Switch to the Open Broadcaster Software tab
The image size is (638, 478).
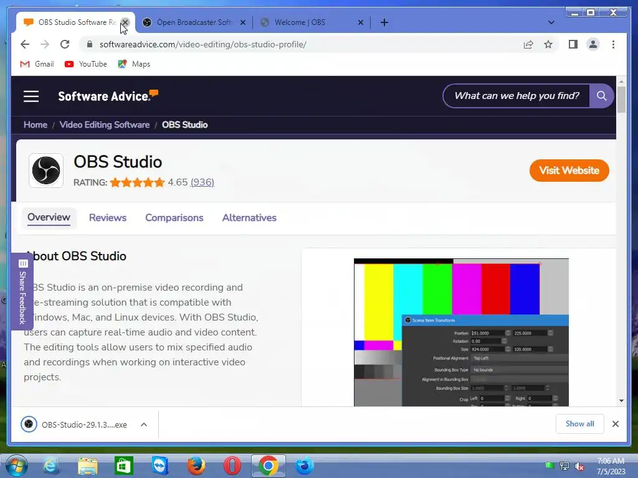[194, 22]
